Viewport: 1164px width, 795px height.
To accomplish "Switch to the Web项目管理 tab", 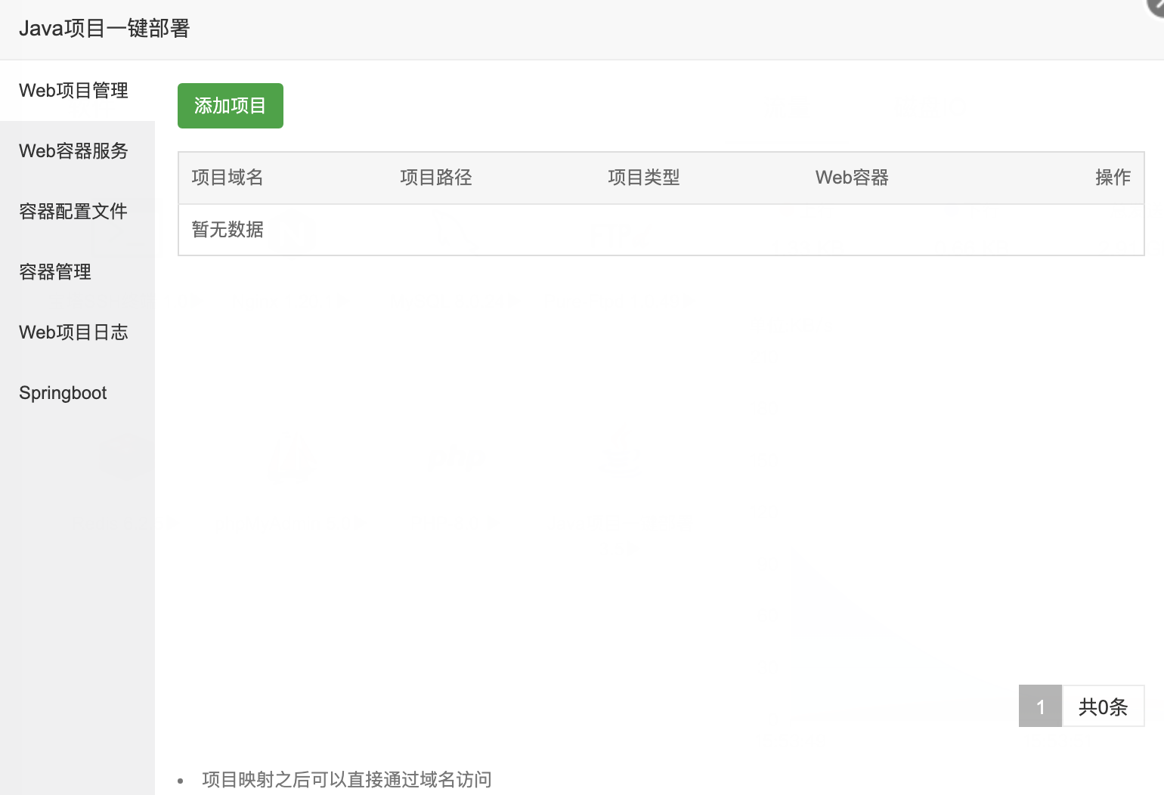I will pyautogui.click(x=74, y=91).
